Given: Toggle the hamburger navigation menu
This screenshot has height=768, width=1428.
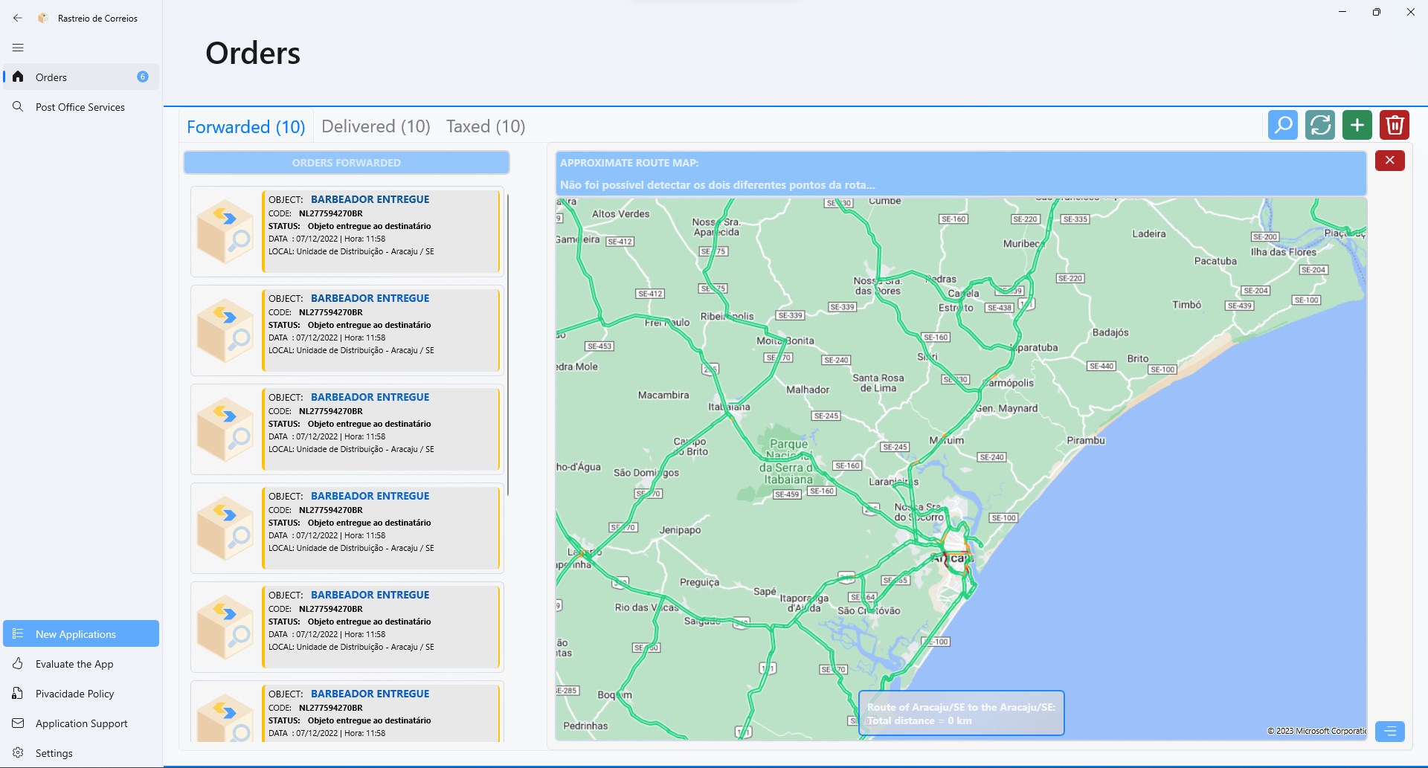Looking at the screenshot, I should (x=18, y=48).
